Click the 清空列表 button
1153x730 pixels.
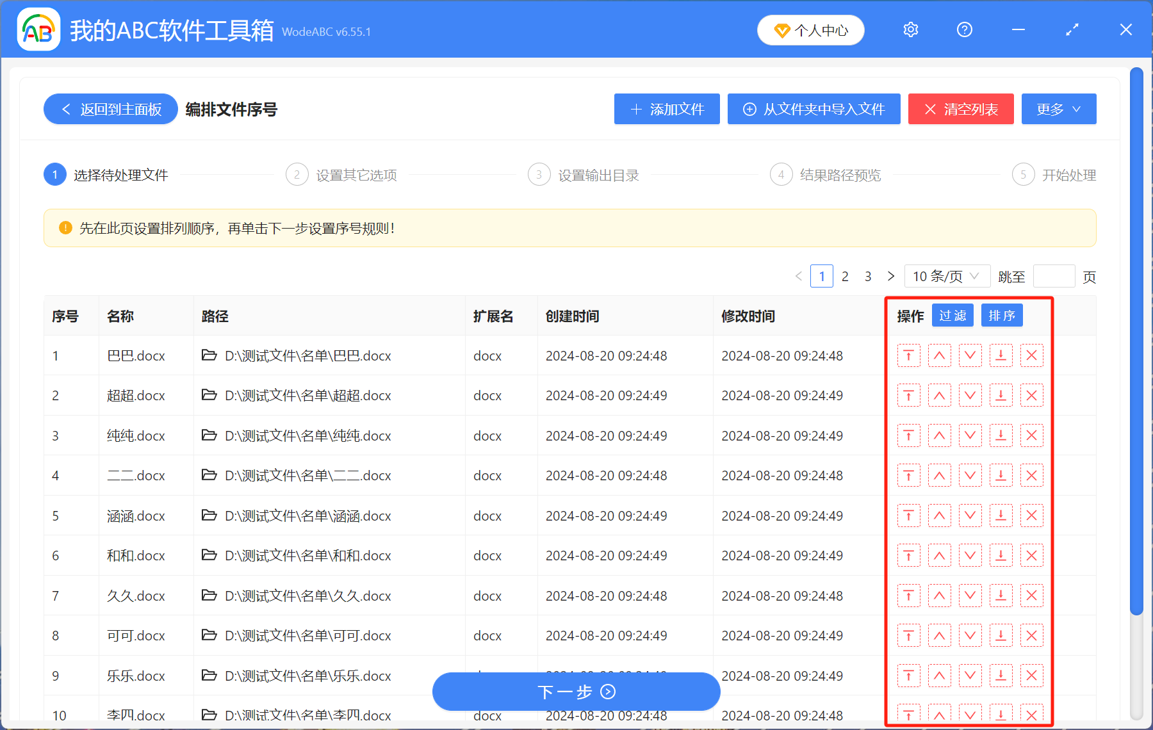(x=960, y=109)
